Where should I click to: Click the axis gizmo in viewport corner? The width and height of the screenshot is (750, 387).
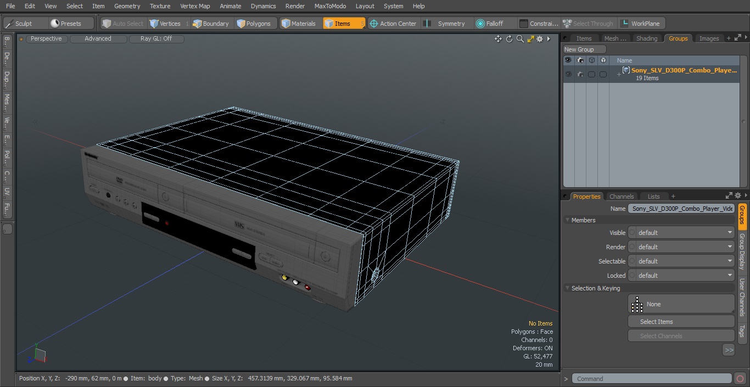(x=37, y=355)
